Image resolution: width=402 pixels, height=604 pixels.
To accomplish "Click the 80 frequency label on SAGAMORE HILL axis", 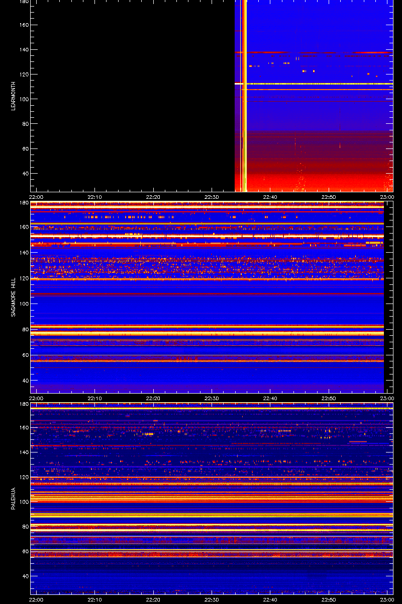I will pyautogui.click(x=26, y=329).
